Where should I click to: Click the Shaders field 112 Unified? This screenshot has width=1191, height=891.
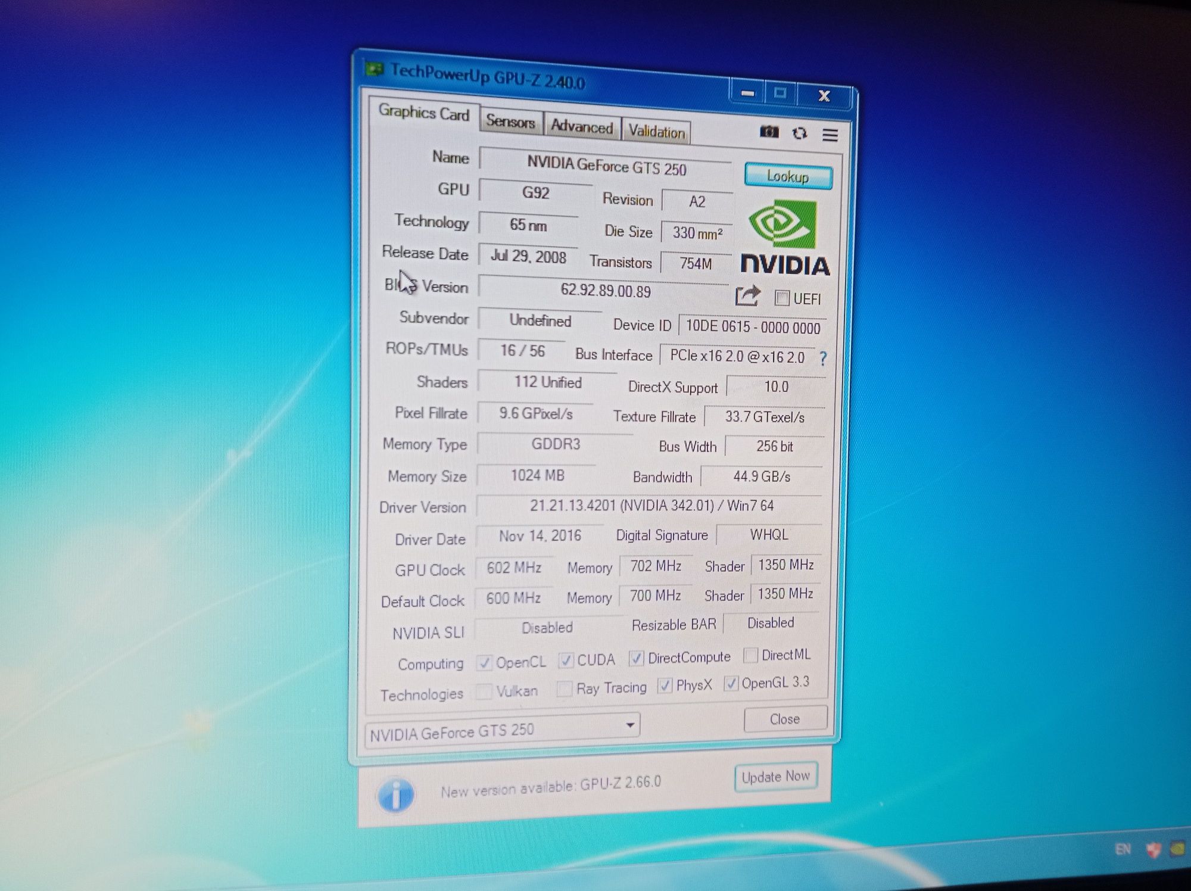[548, 382]
